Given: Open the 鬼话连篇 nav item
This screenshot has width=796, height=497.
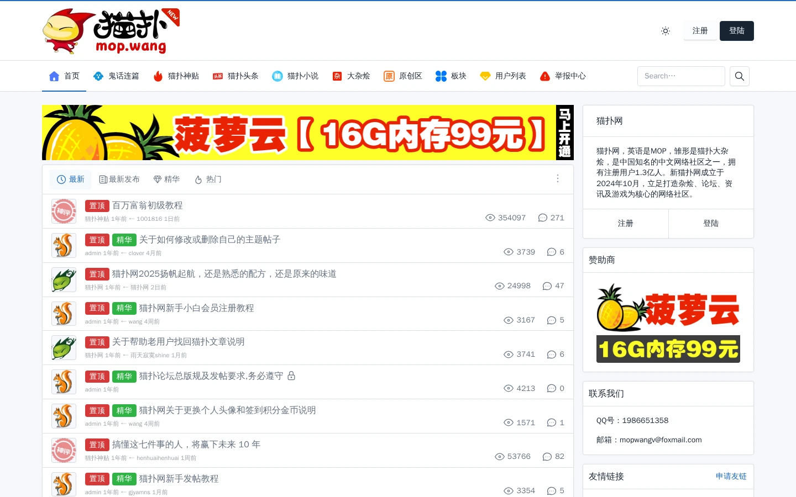Looking at the screenshot, I should pyautogui.click(x=116, y=76).
